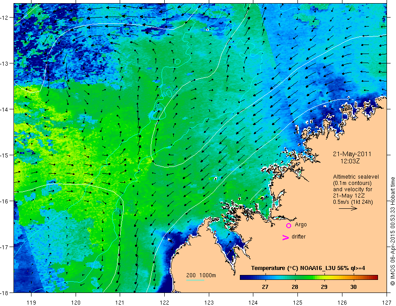Click latitude axis label -14
Screen dimensions: 396x306
[4, 109]
